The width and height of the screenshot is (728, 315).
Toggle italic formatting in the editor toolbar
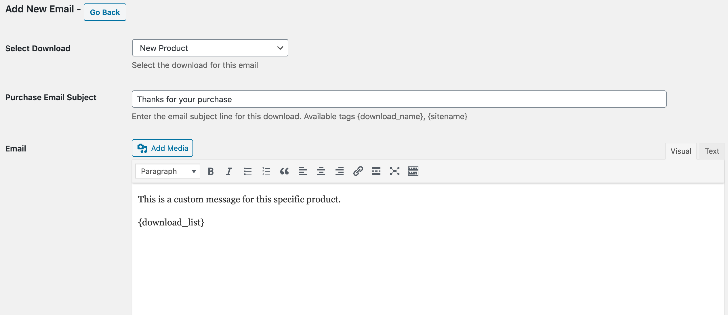[229, 171]
